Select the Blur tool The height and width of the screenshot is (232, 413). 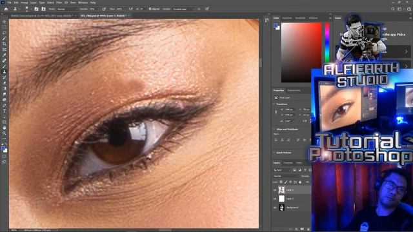pyautogui.click(x=5, y=94)
